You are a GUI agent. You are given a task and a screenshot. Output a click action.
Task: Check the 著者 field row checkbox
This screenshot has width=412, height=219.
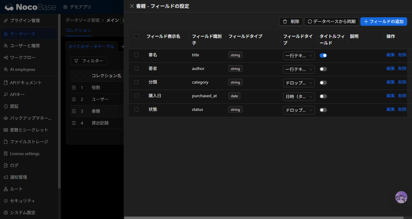click(136, 68)
